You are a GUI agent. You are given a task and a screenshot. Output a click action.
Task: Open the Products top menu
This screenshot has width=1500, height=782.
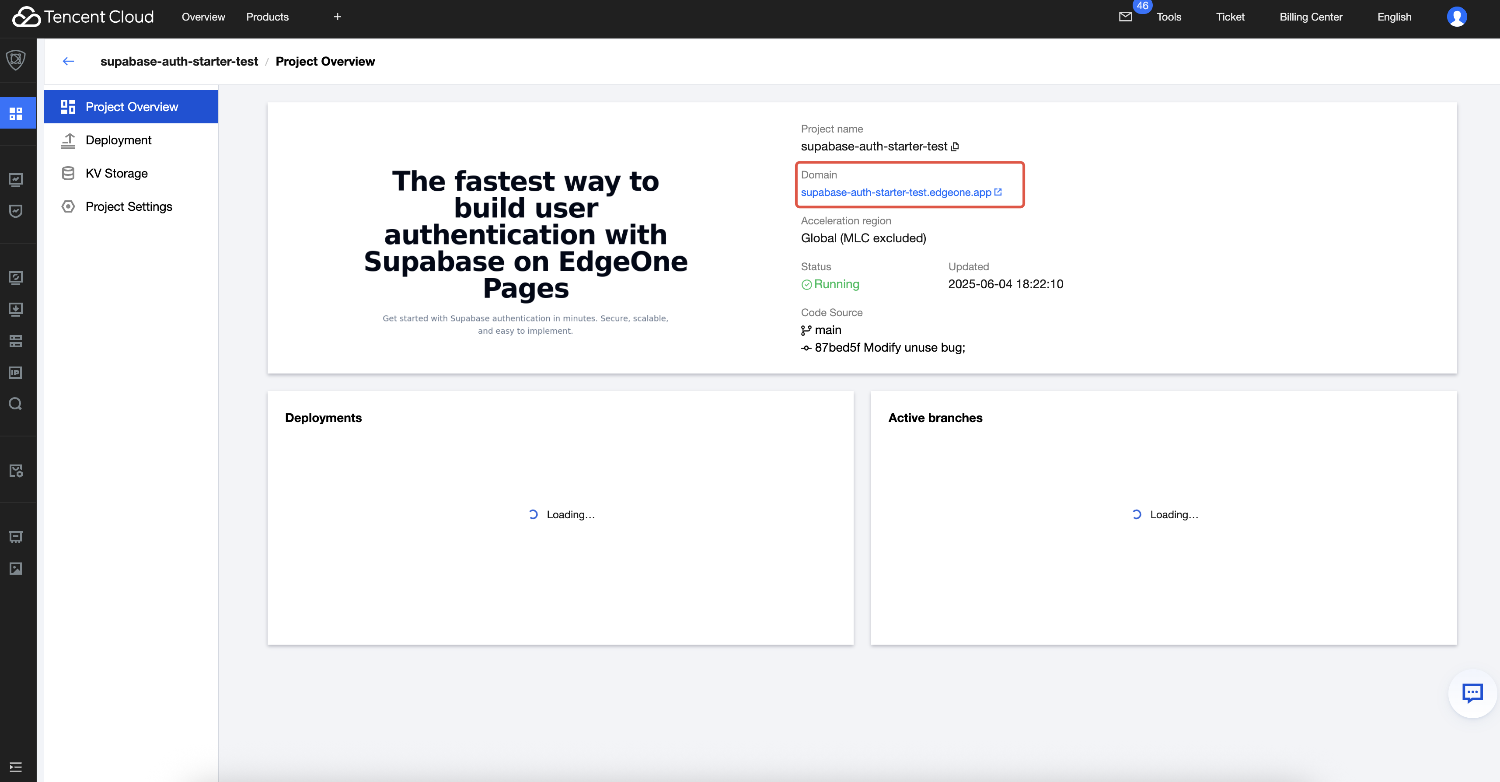pos(267,17)
